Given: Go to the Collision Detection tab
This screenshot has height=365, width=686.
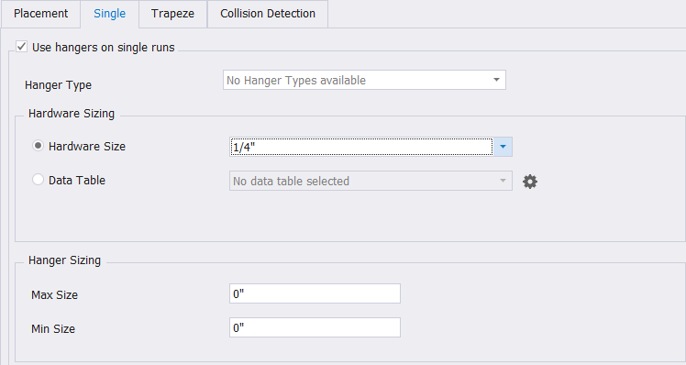Looking at the screenshot, I should click(268, 14).
